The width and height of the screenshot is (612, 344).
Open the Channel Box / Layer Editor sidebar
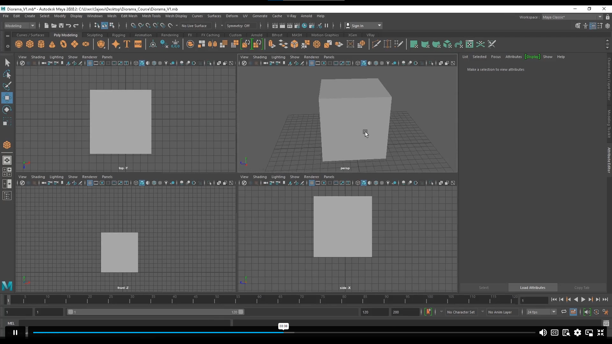[608, 79]
